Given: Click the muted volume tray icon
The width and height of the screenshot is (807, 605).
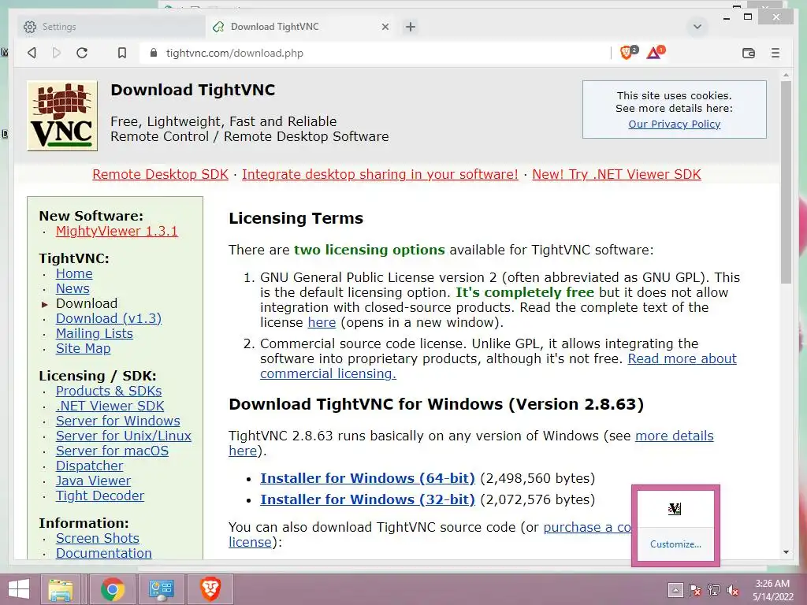Looking at the screenshot, I should (733, 590).
